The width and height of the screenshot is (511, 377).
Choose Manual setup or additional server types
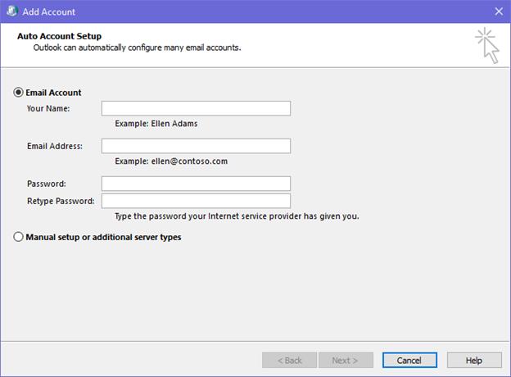coord(19,237)
